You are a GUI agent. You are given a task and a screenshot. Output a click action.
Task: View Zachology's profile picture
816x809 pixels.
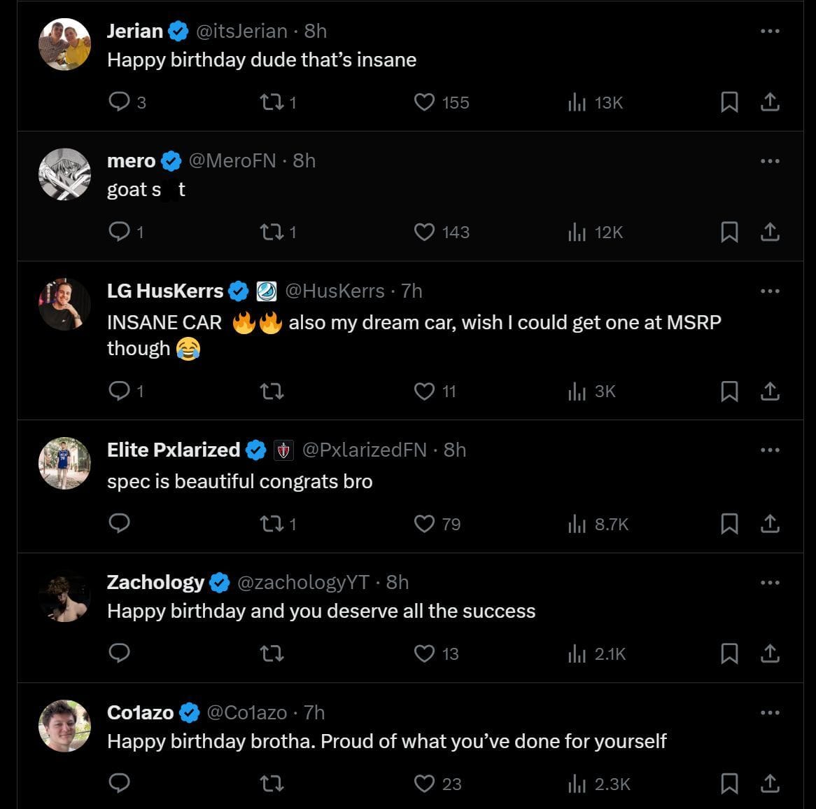click(x=64, y=595)
